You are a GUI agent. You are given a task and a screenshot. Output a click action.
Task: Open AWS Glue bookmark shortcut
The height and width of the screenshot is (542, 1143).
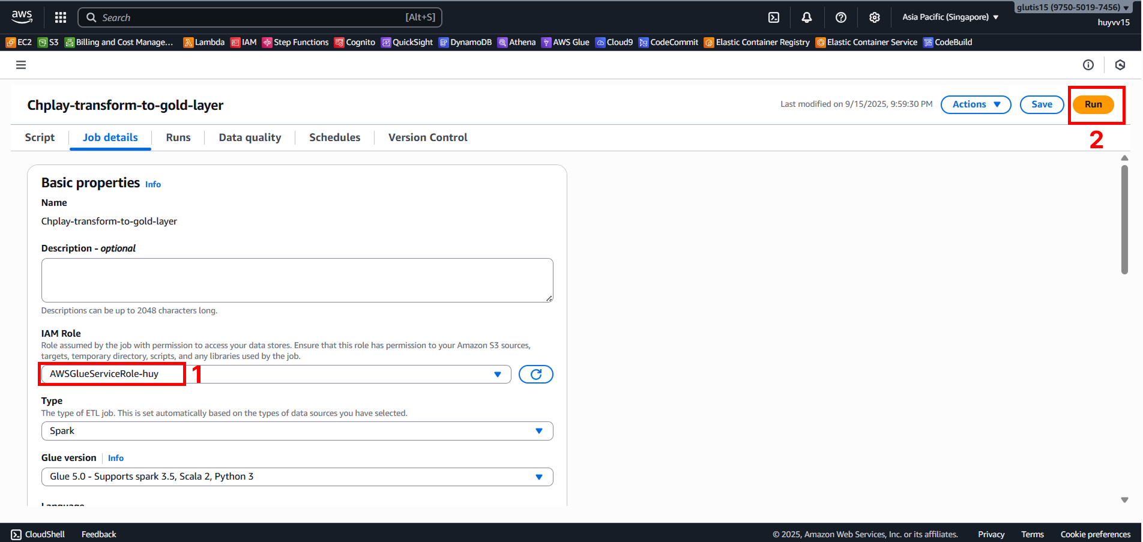tap(565, 42)
